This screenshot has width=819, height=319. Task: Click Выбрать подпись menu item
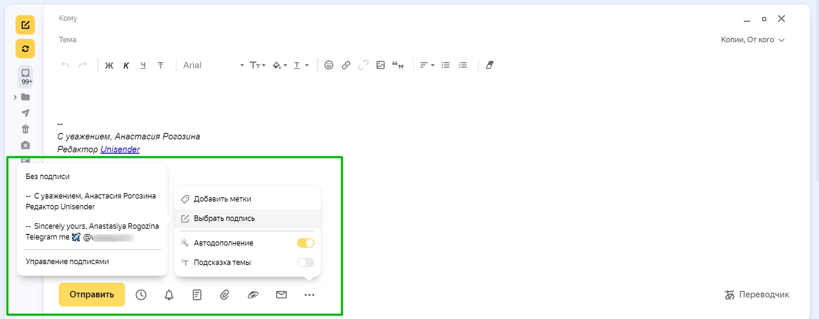pos(248,218)
